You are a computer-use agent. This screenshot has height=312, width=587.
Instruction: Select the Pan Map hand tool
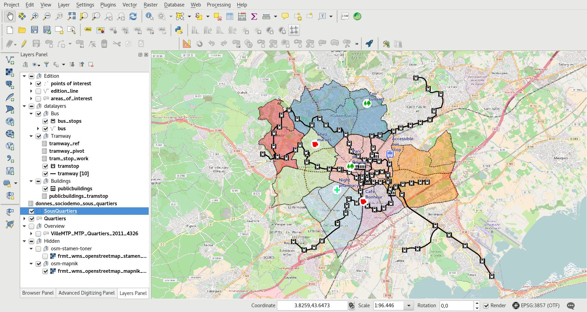pyautogui.click(x=10, y=16)
